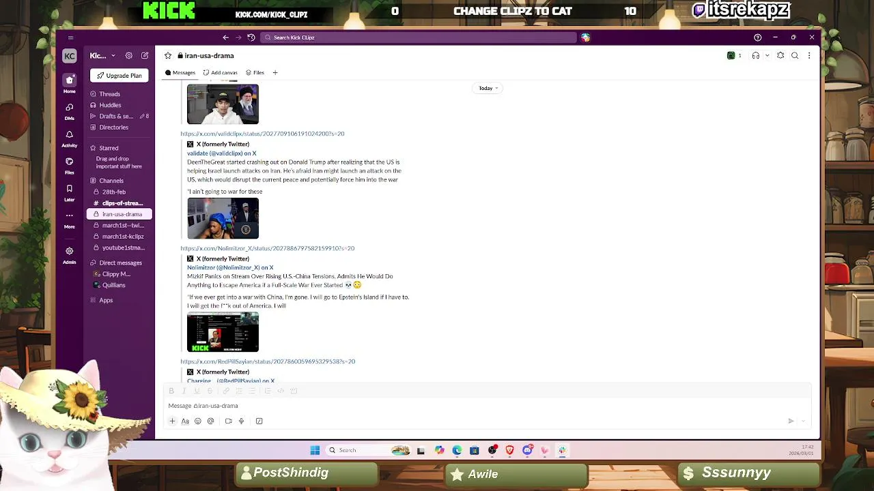
Task: Attach a file with the plus icon
Action: pos(172,421)
